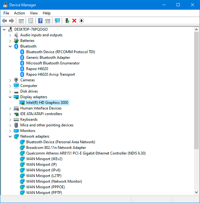
Task: Expand Audio inputs and outputs
Action: pos(10,35)
